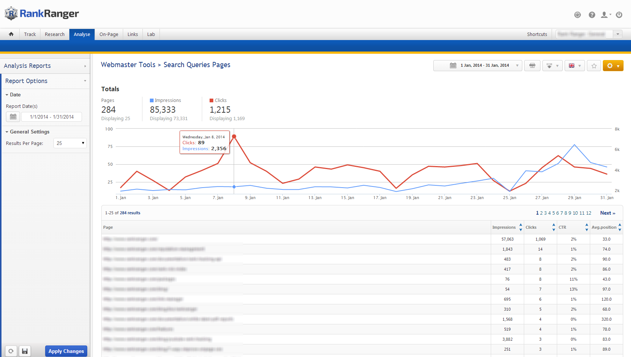Viewport: 631px width, 357px height.
Task: Click the home icon in the navigation bar
Action: coord(11,34)
